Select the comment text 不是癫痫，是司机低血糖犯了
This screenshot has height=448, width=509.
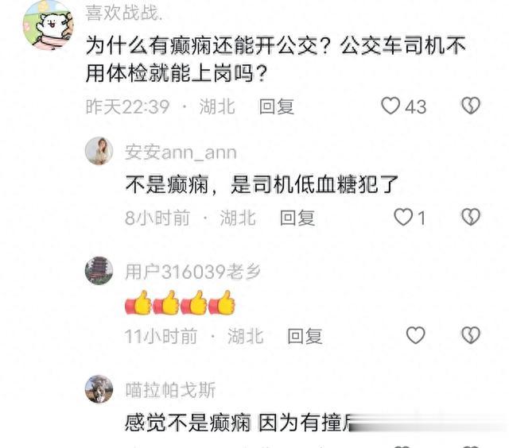tap(262, 185)
